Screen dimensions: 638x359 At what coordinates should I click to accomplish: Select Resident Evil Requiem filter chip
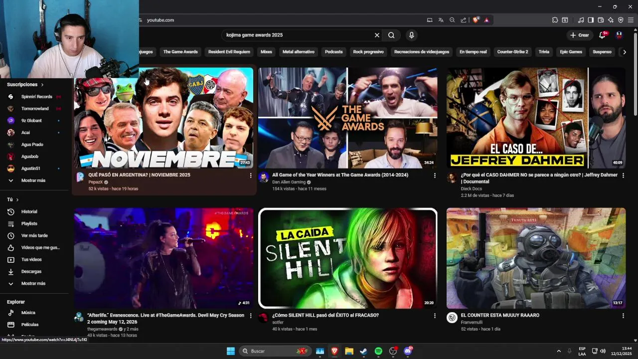click(x=229, y=52)
